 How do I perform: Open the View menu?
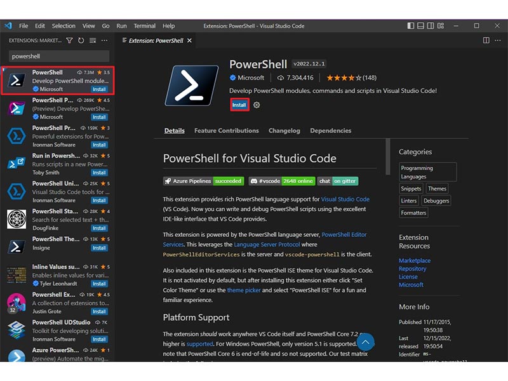[x=88, y=26]
